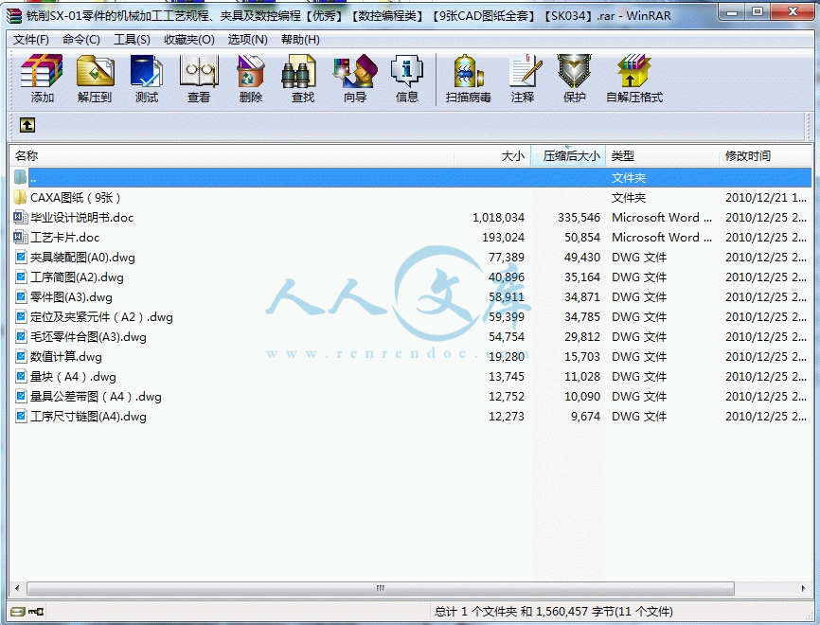Viewport: 820px width, 625px height.
Task: Select the file name 夹具装配图(A0).dwg
Action: tap(82, 258)
